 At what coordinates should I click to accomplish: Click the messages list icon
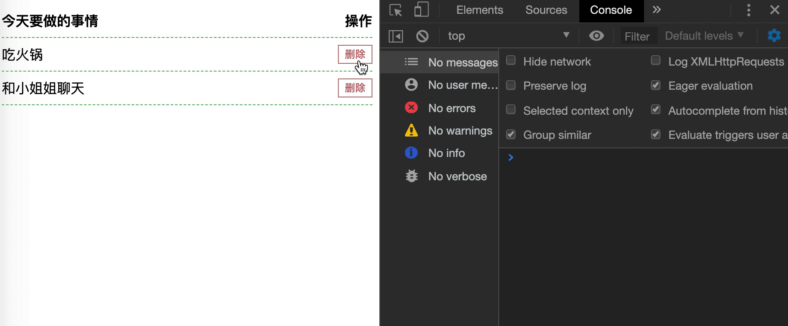[411, 62]
